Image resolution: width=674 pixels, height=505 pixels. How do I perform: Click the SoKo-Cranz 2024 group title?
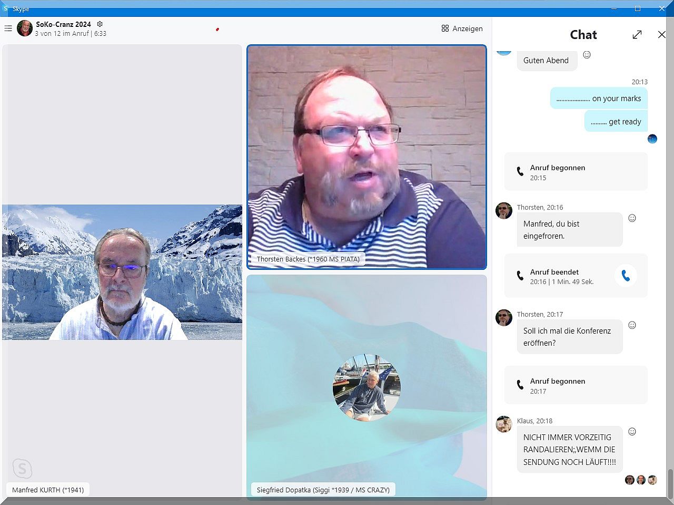(x=63, y=24)
